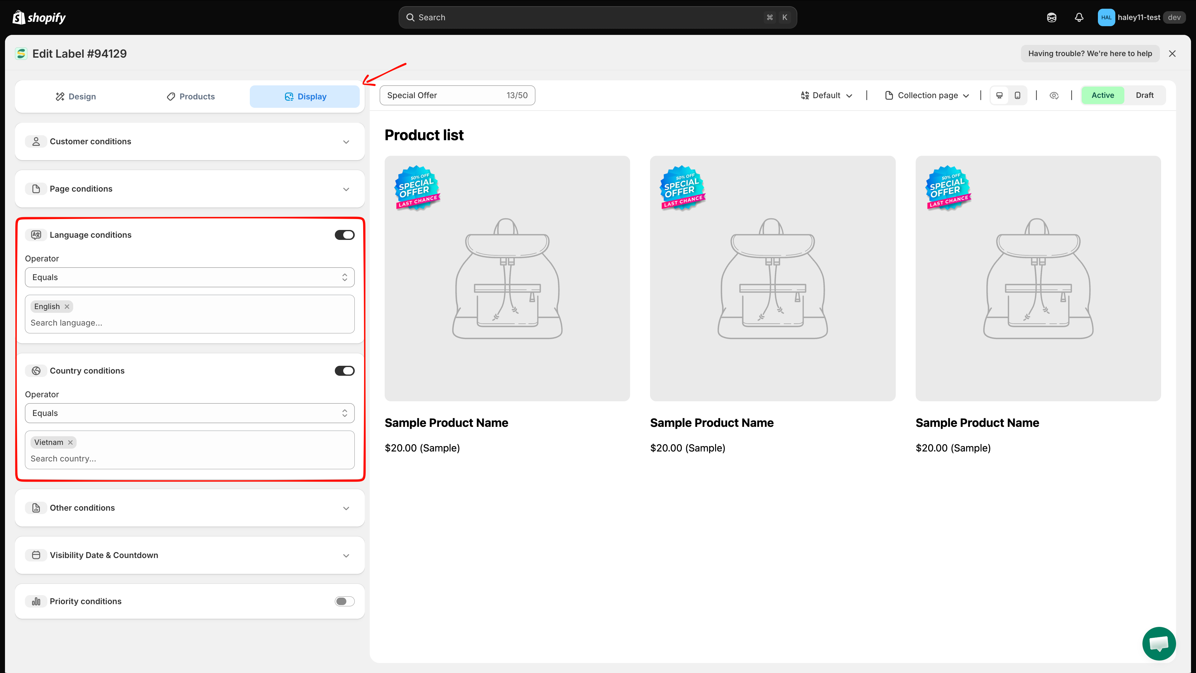This screenshot has height=673, width=1196.
Task: Edit the Special Offer label name field
Action: (457, 95)
